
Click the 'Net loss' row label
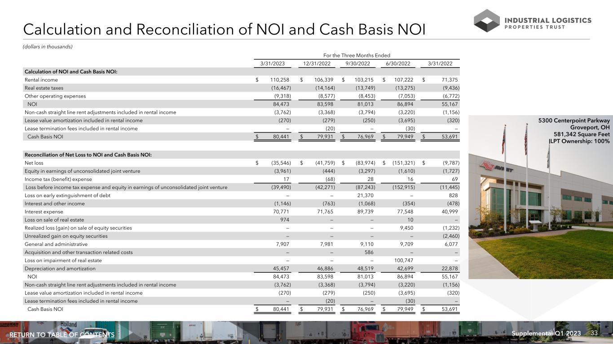point(33,163)
